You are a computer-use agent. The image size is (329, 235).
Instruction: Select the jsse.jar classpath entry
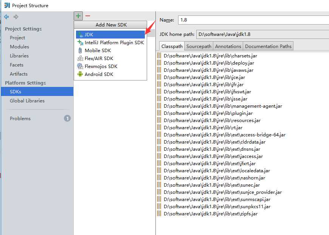click(x=205, y=99)
